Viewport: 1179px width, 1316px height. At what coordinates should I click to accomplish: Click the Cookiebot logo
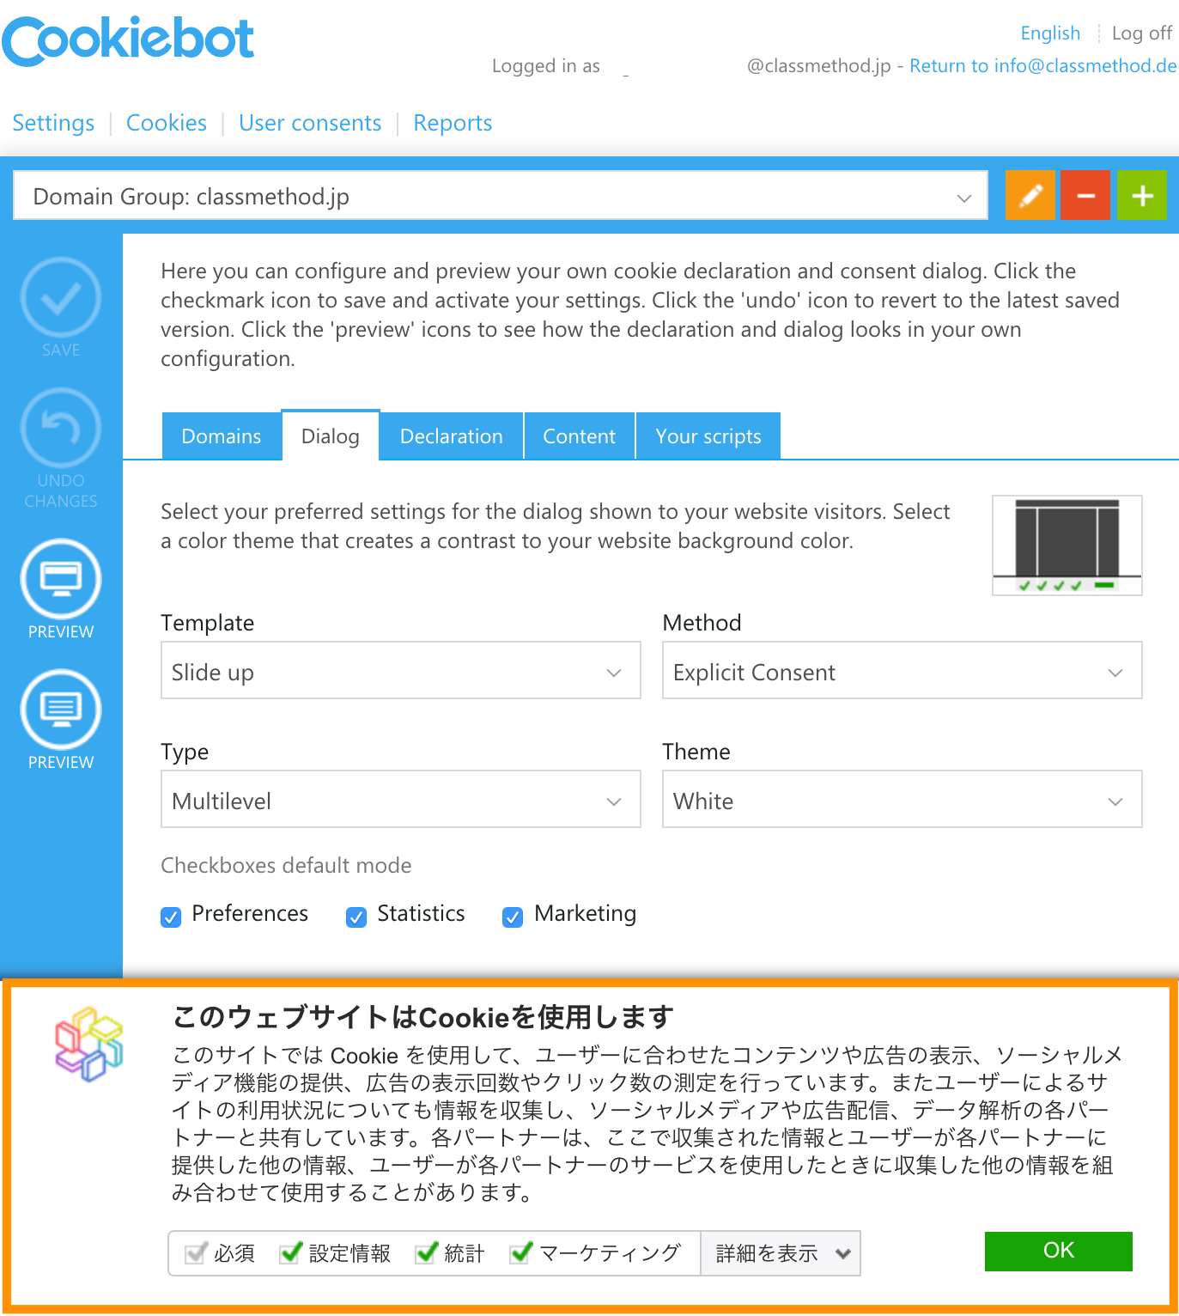coord(128,40)
